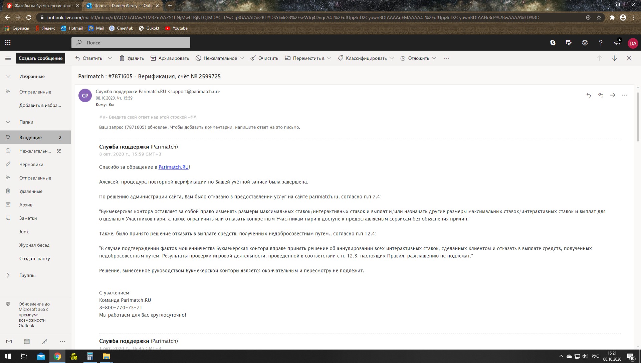Collapse the Избранные section
The image size is (641, 363).
pos(8,76)
